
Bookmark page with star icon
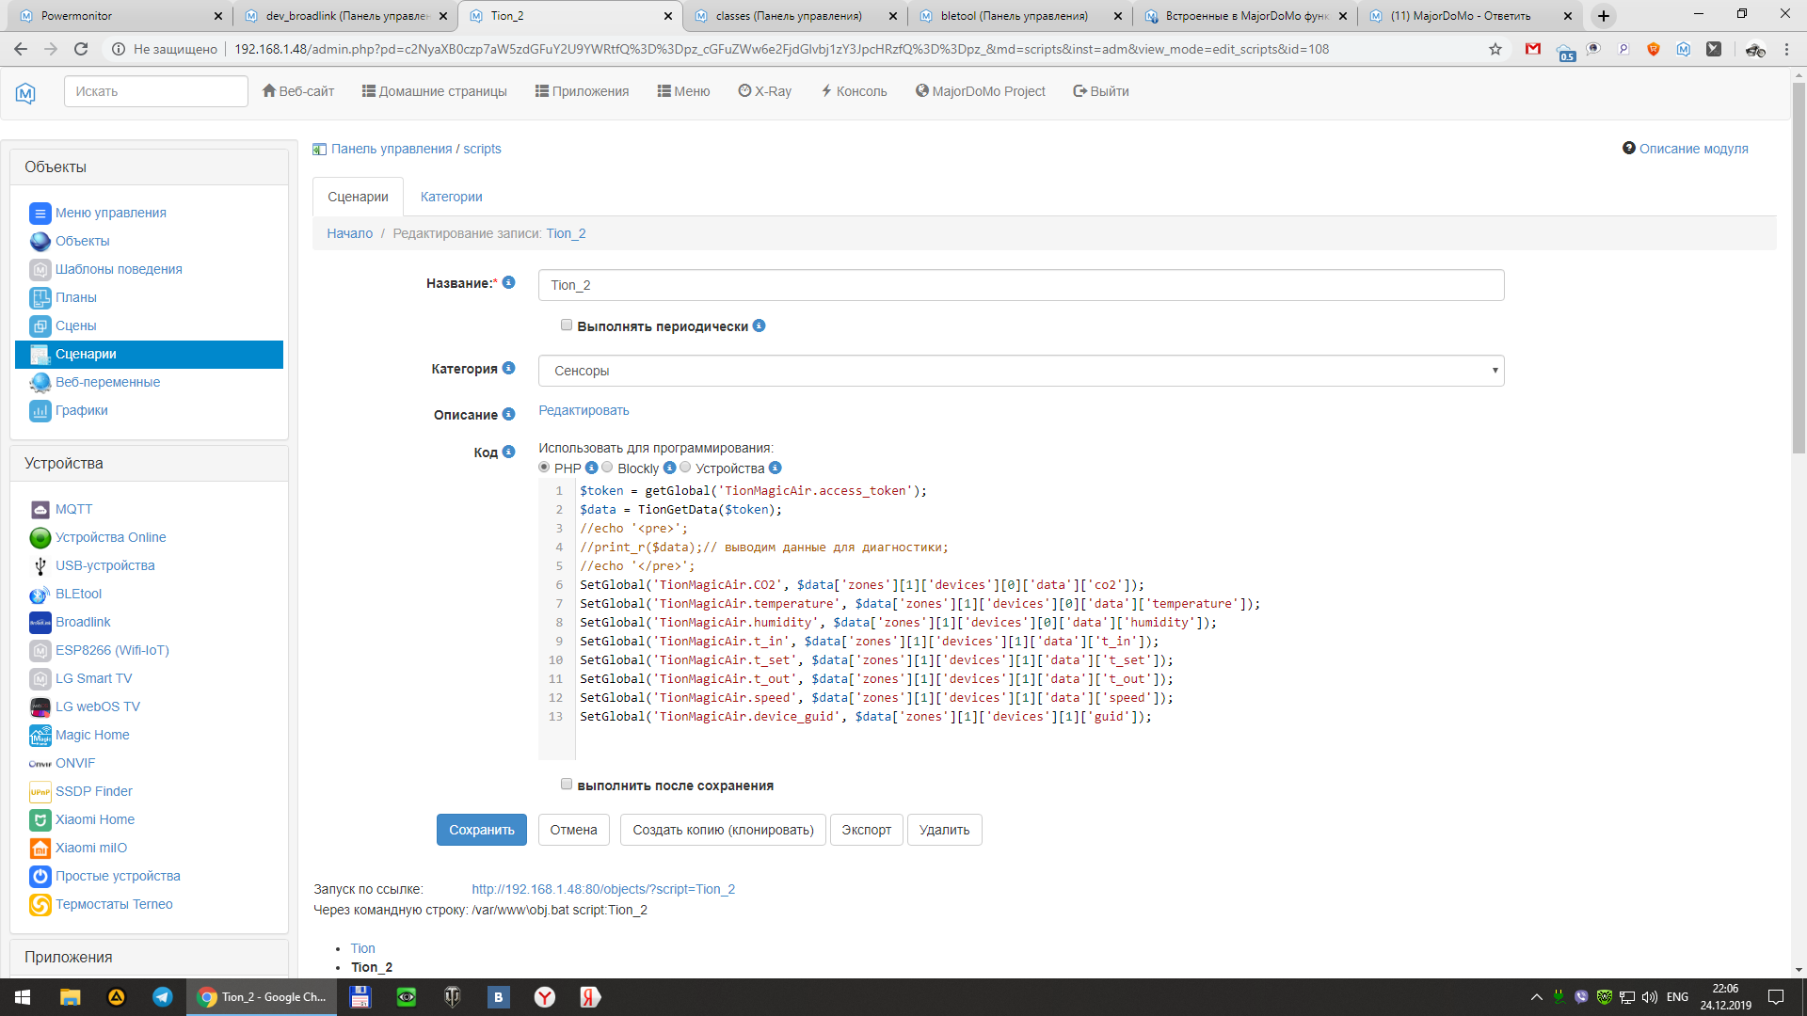pyautogui.click(x=1495, y=49)
